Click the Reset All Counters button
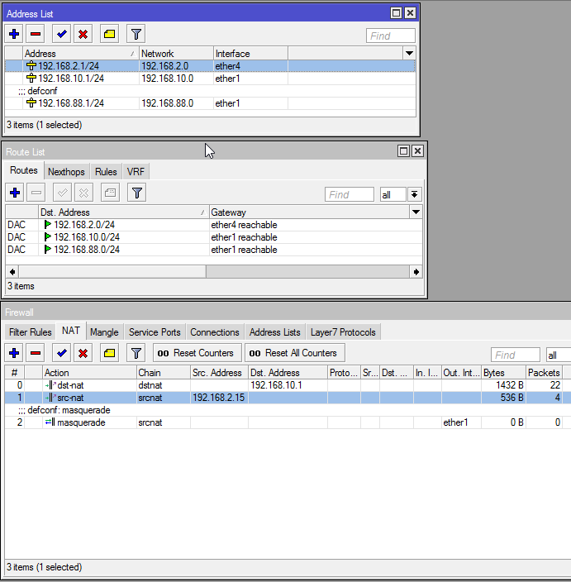Image resolution: width=571 pixels, height=582 pixels. pos(295,353)
